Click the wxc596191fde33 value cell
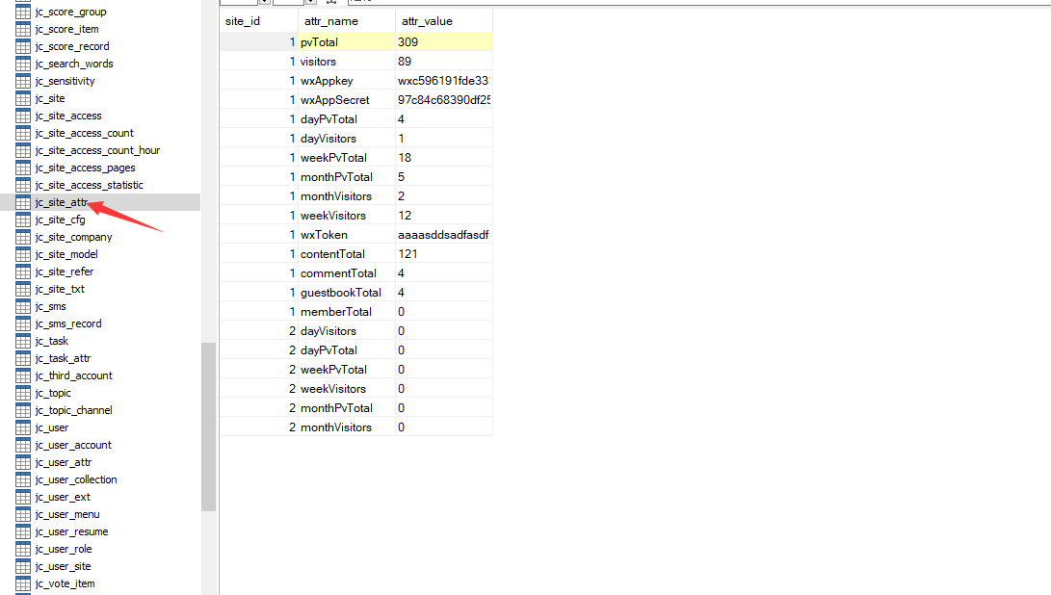The width and height of the screenshot is (1051, 595). click(444, 81)
